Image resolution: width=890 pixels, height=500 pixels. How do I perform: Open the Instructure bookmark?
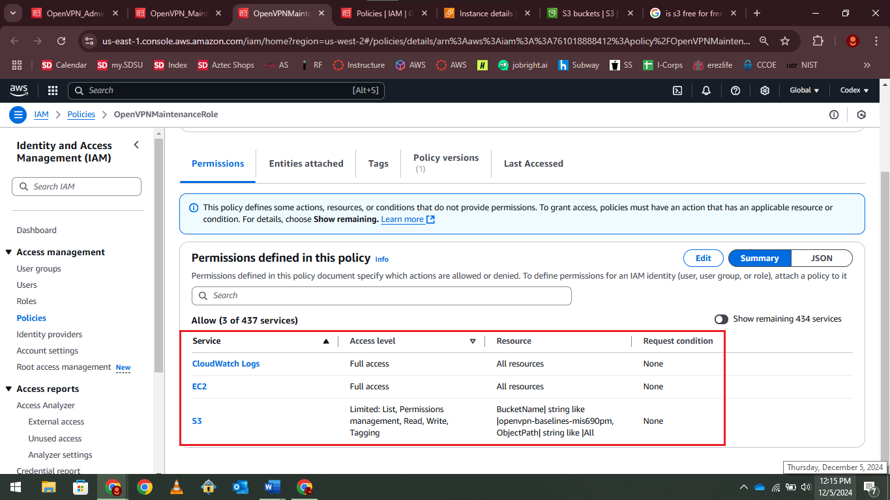tap(359, 65)
